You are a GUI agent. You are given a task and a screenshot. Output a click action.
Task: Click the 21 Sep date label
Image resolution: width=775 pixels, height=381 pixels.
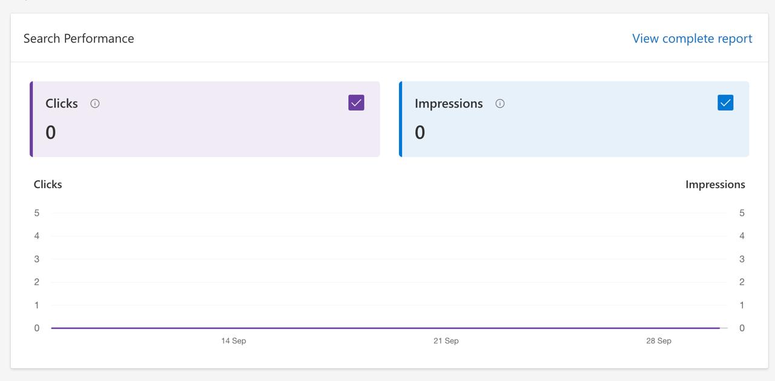pos(446,341)
